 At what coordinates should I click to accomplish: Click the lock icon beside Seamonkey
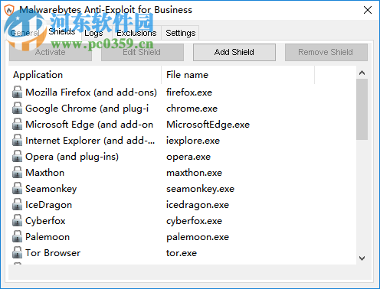(x=17, y=189)
